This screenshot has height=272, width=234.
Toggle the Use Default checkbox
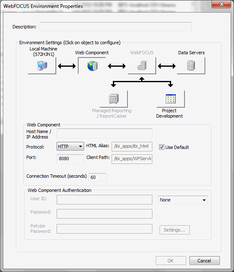tap(162, 147)
